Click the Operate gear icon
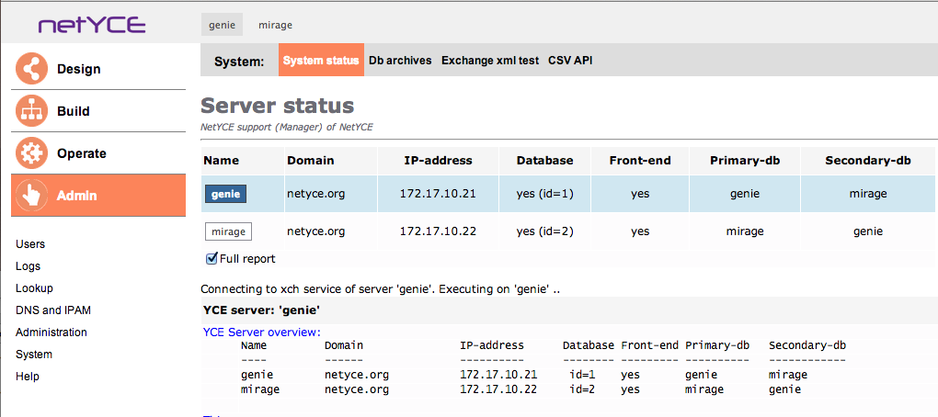The height and width of the screenshot is (417, 938). click(x=31, y=153)
